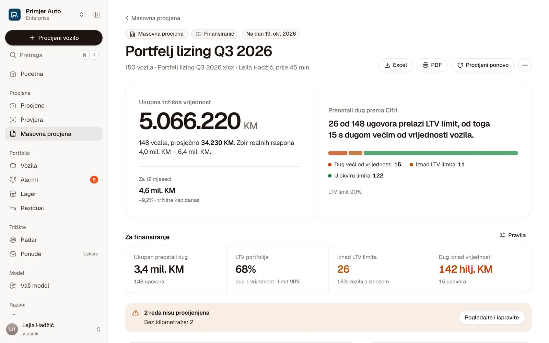Click Procijeni vozilo button
The image size is (549, 343).
54,38
